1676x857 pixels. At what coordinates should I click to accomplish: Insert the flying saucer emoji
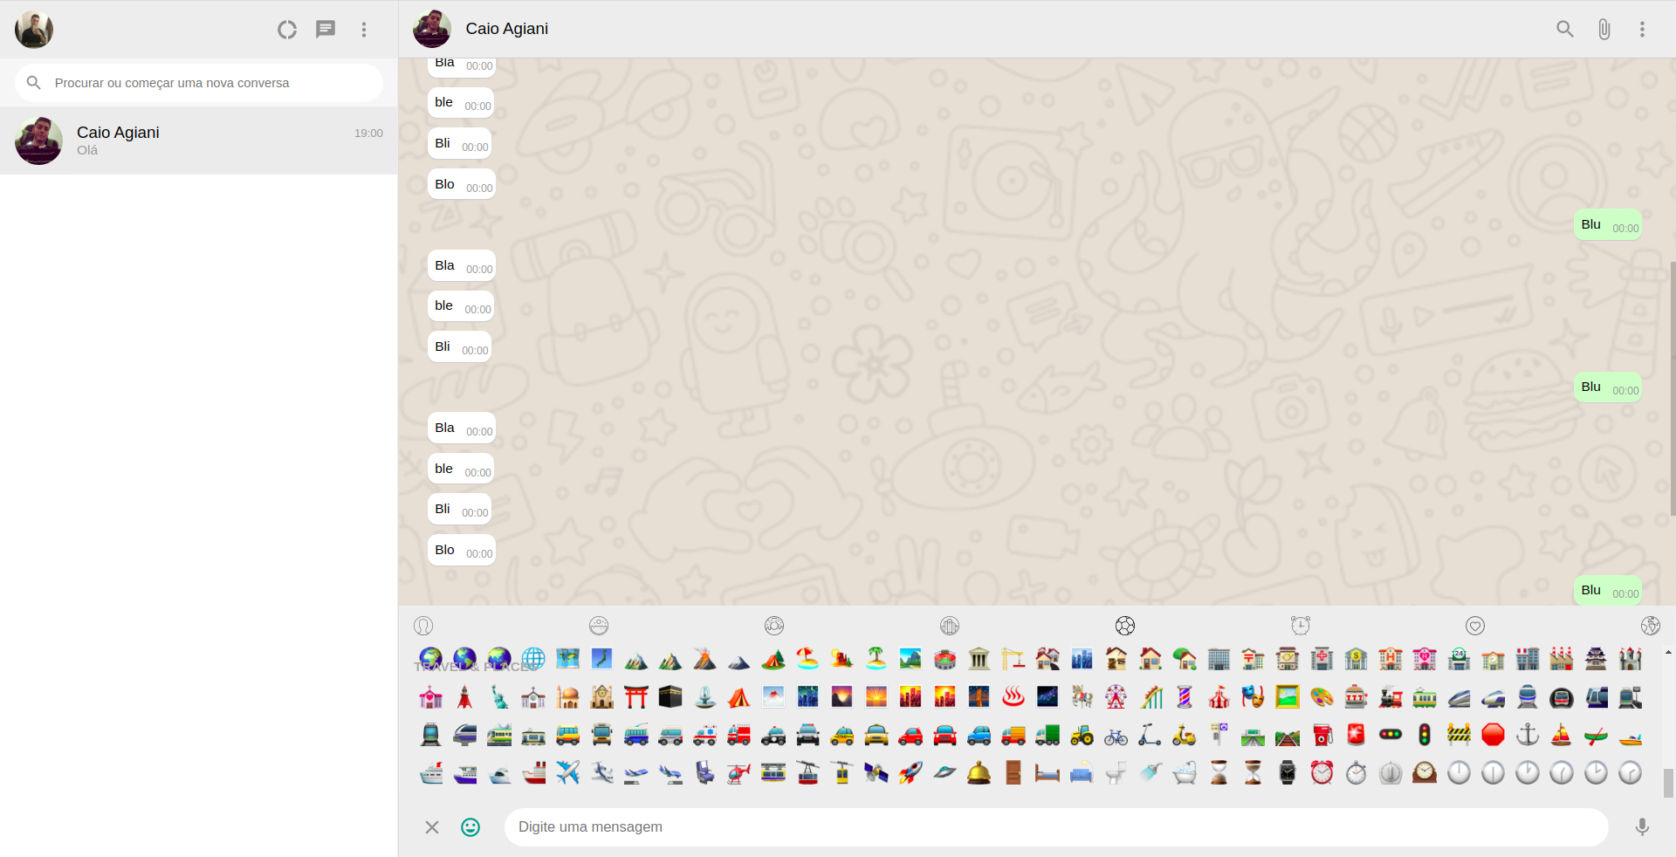point(944,772)
